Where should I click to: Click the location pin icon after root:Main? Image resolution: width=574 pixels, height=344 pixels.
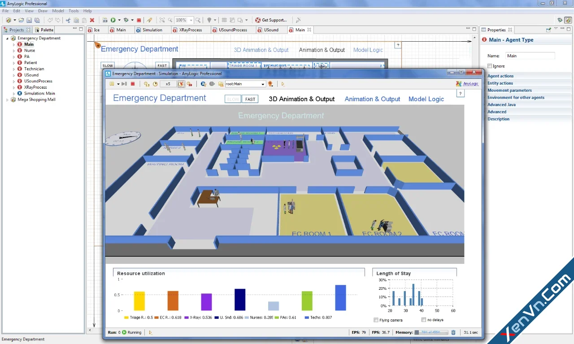coord(270,84)
